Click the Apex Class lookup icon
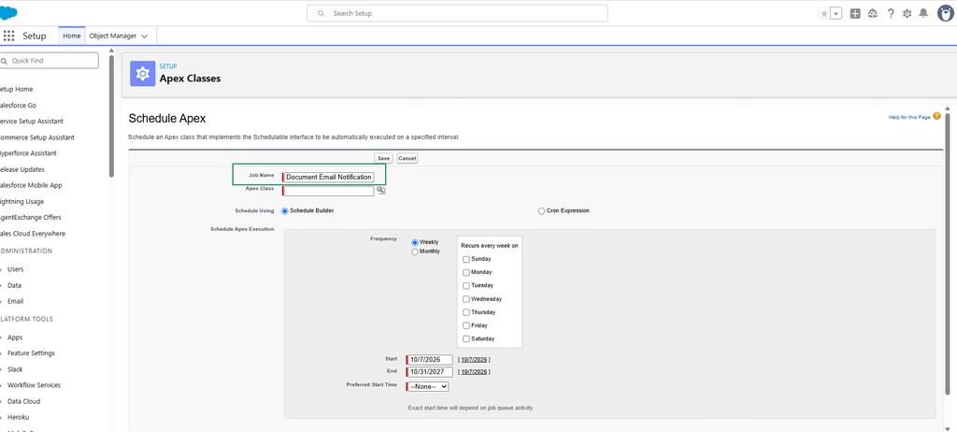957x432 pixels. pyautogui.click(x=381, y=191)
